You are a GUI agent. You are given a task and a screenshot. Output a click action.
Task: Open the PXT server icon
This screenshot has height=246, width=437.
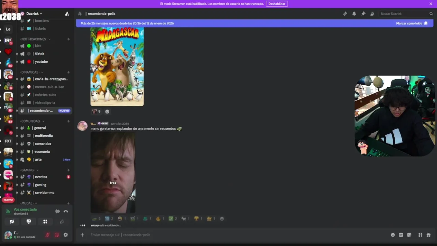[8, 141]
